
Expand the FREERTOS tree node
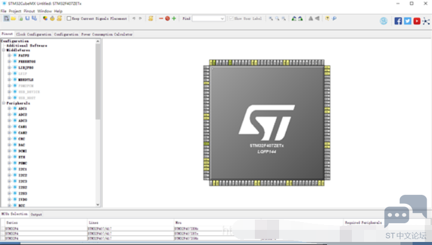pyautogui.click(x=9, y=62)
